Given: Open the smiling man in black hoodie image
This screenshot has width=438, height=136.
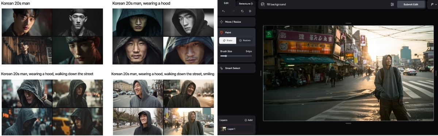Looking at the screenshot, I should coord(138,121).
